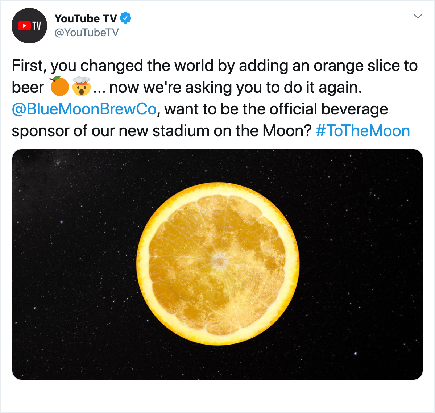Image resolution: width=435 pixels, height=413 pixels.
Task: Open the YouTube TV profile avatar
Action: coord(29,26)
